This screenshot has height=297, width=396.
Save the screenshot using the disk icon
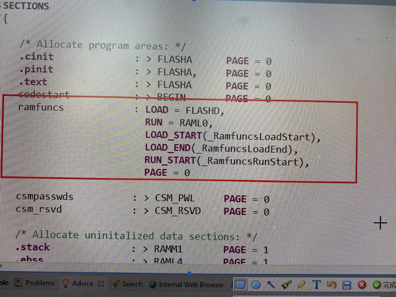347,285
